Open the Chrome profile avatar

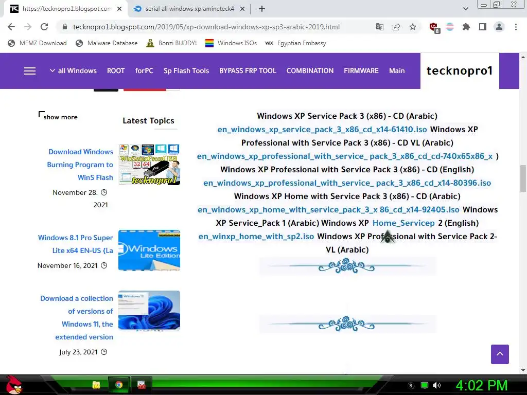tap(499, 27)
